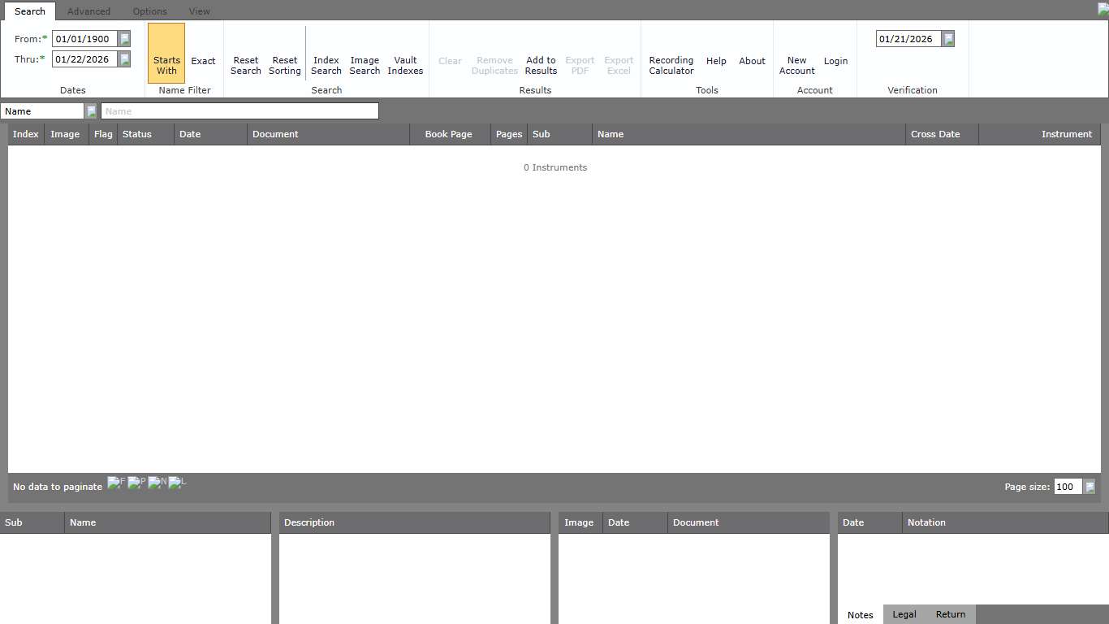Click the From date calendar picker icon

pos(124,39)
